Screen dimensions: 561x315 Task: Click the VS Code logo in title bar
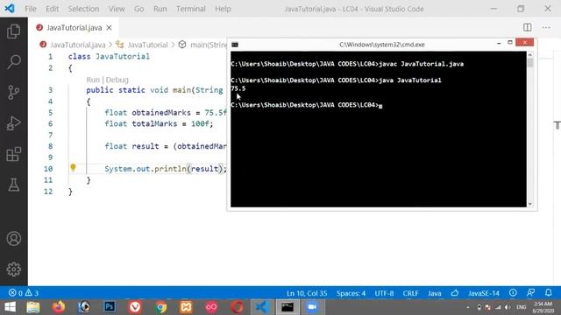[10, 8]
